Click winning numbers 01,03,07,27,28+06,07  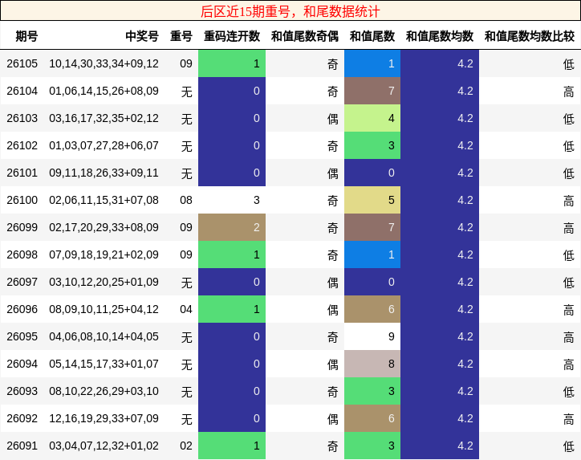pos(104,145)
